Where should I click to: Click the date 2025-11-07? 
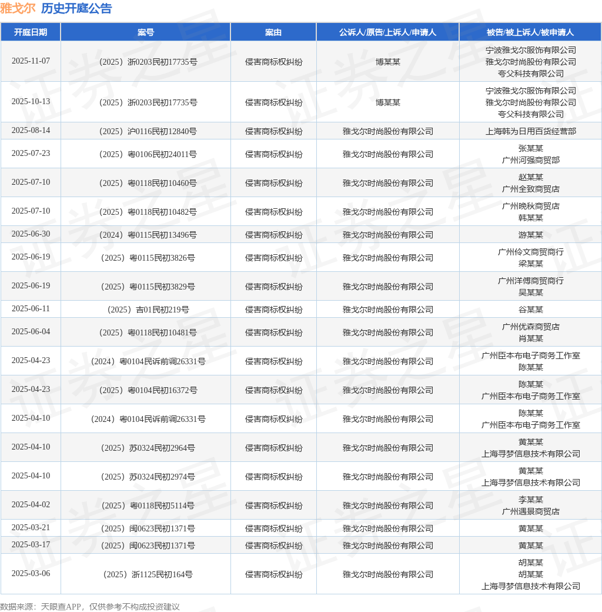click(31, 61)
